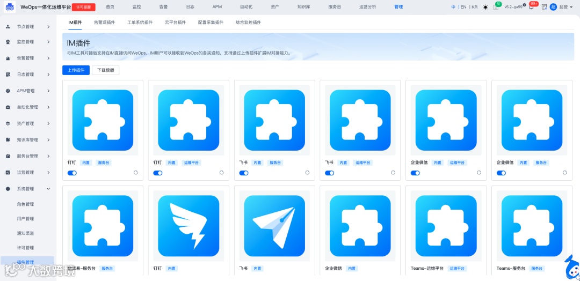The width and height of the screenshot is (580, 281).
Task: Click the refresh icon on 飞书 服务台 card
Action: [307, 173]
